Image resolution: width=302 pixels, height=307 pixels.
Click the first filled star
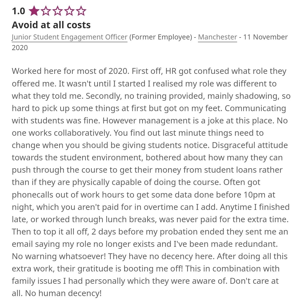pos(34,11)
